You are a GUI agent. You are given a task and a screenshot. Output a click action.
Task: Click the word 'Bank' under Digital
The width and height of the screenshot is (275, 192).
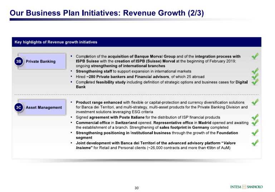pos(81,87)
